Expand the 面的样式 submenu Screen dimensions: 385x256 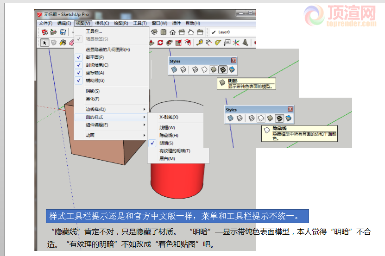[112, 117]
